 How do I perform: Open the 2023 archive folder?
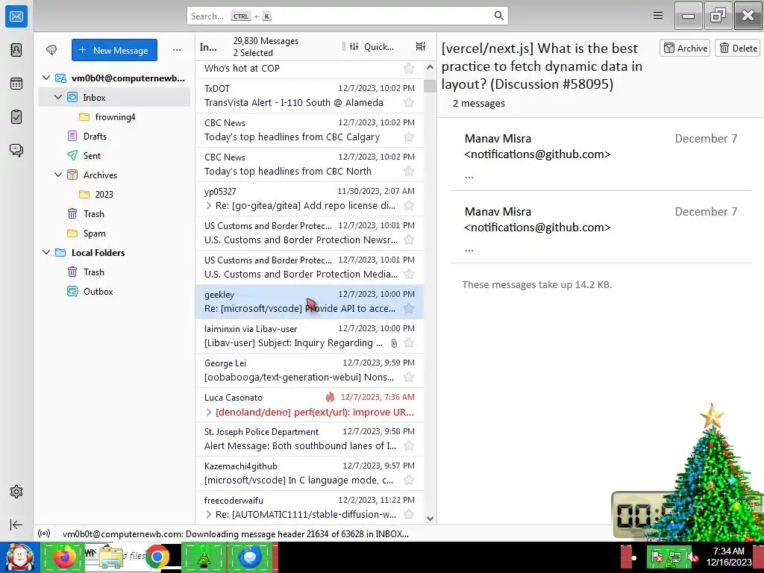[x=104, y=195]
